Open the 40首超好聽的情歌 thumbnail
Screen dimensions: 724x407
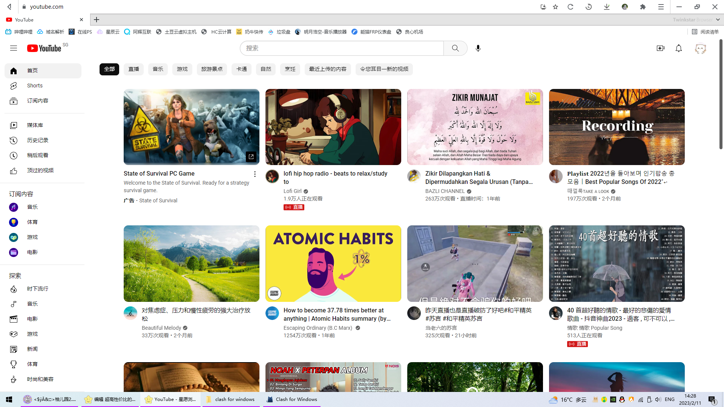[x=617, y=264]
